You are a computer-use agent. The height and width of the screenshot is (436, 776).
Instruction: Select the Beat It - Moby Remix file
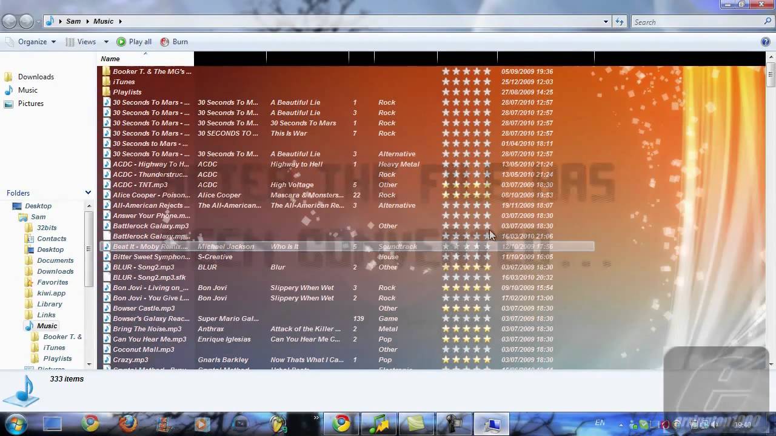[346, 246]
